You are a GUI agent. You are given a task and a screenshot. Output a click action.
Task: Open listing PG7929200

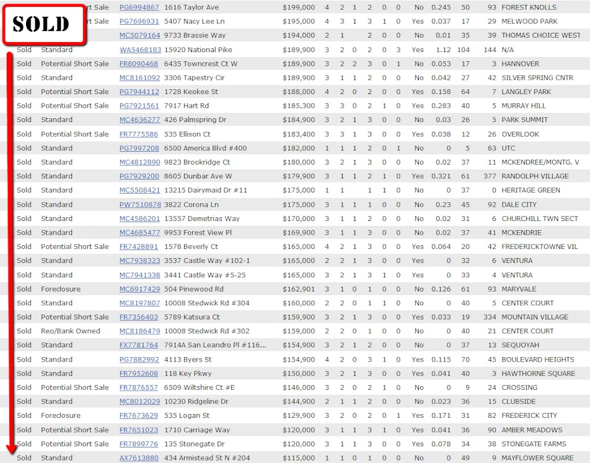point(139,176)
